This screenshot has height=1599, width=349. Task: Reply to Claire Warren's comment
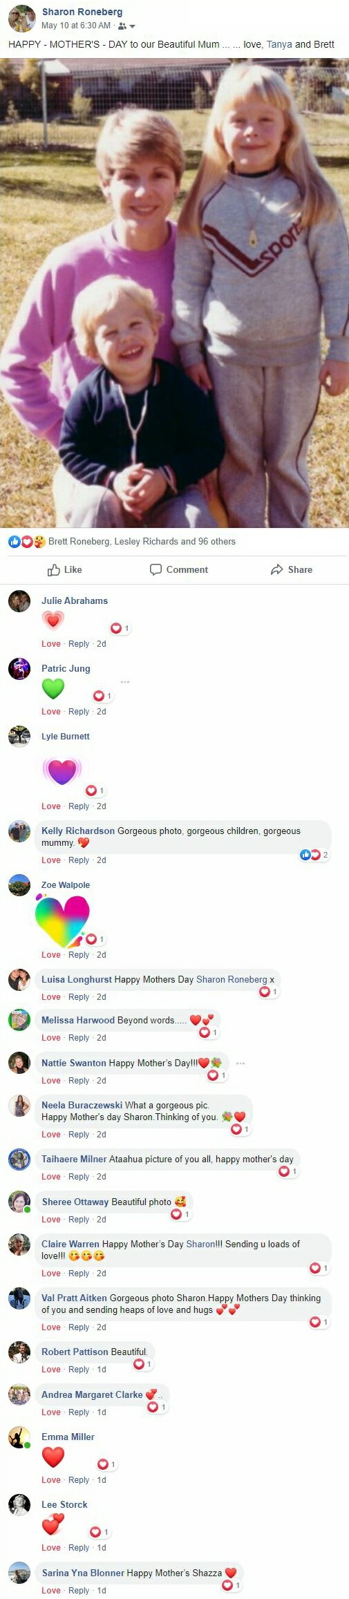pyautogui.click(x=79, y=1273)
